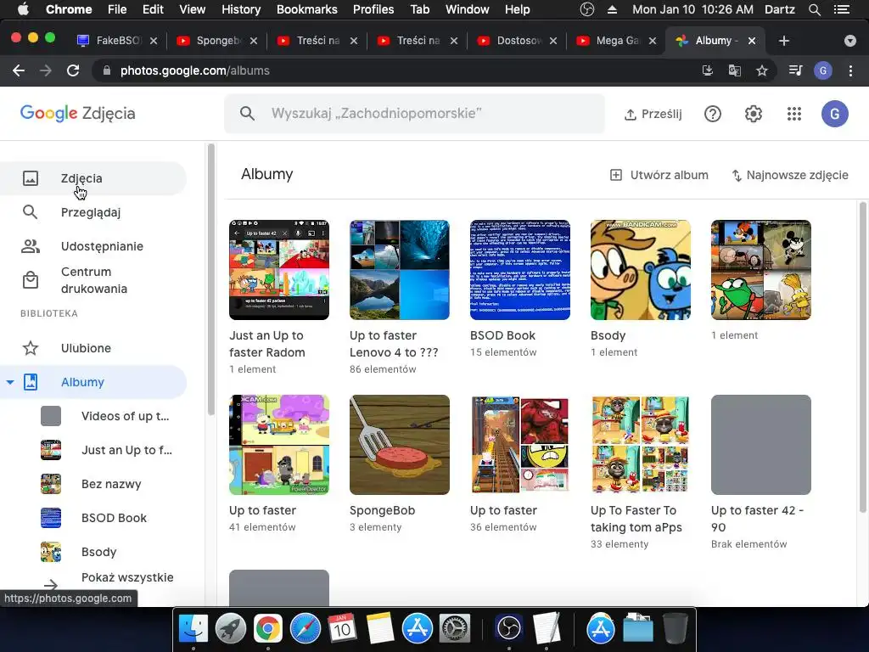Screen dimensions: 869x652
Task: Open the Up to faster album with 36 elementów
Action: pyautogui.click(x=520, y=445)
